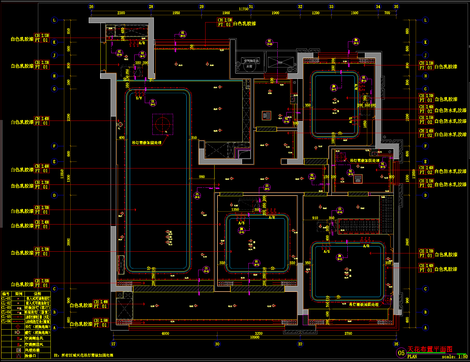Select the dimension 960 in corridor
The image size is (470, 362).
pos(202,177)
